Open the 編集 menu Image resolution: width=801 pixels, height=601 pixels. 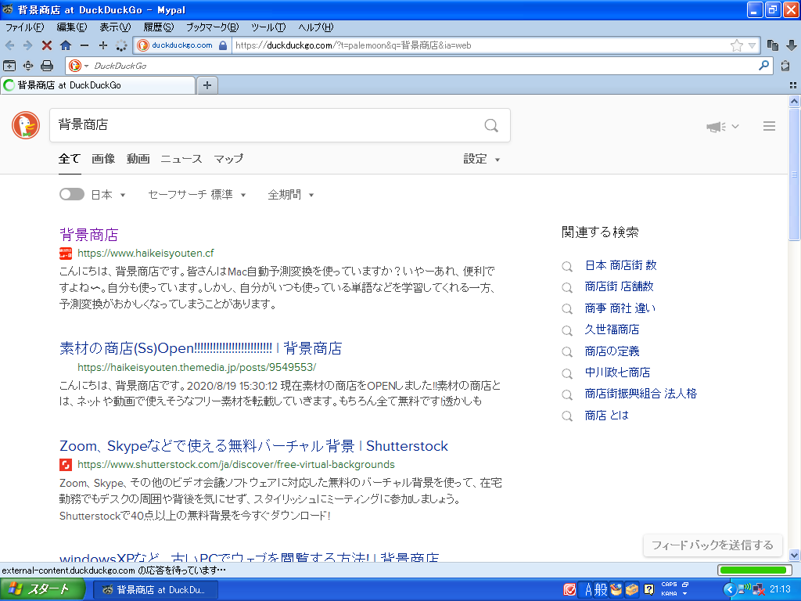[71, 27]
